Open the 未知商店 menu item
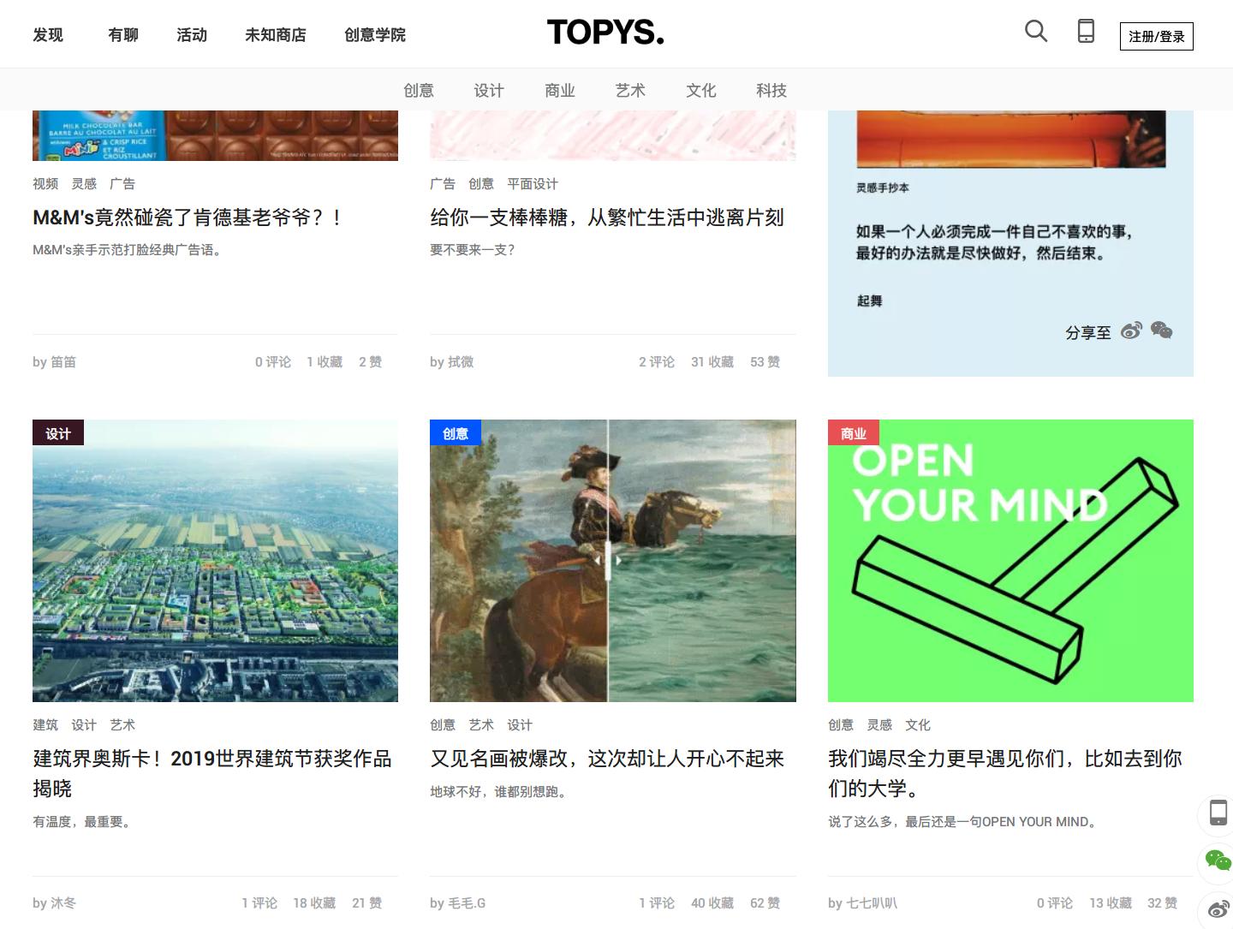Image resolution: width=1233 pixels, height=929 pixels. click(275, 34)
